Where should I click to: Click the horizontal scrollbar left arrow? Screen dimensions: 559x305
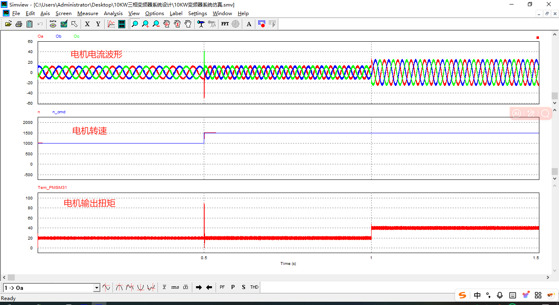coord(4,278)
